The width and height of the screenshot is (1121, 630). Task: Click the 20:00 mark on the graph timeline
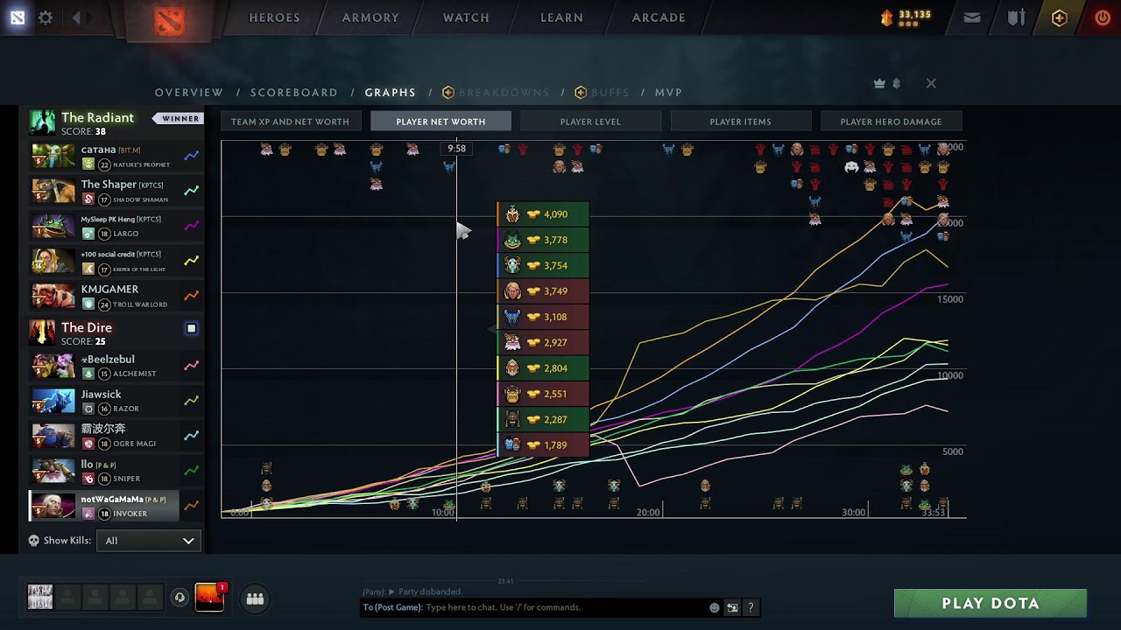[x=648, y=512]
